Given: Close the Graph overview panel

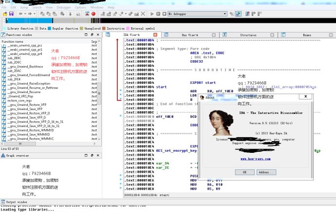Looking at the screenshot, I should (98, 155).
